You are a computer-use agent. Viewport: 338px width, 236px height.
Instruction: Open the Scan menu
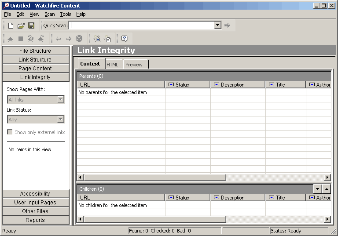coord(50,14)
